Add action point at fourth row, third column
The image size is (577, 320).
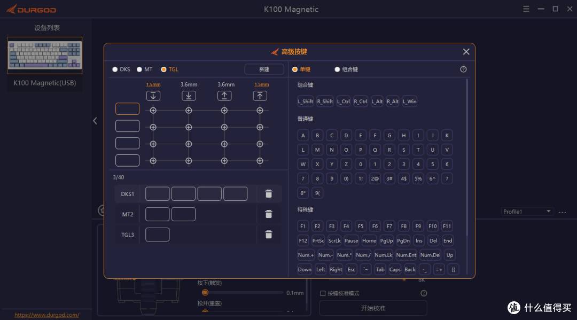click(x=224, y=161)
